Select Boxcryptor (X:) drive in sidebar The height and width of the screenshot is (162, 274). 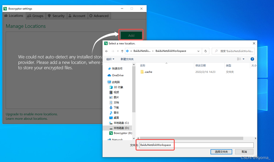[122, 133]
